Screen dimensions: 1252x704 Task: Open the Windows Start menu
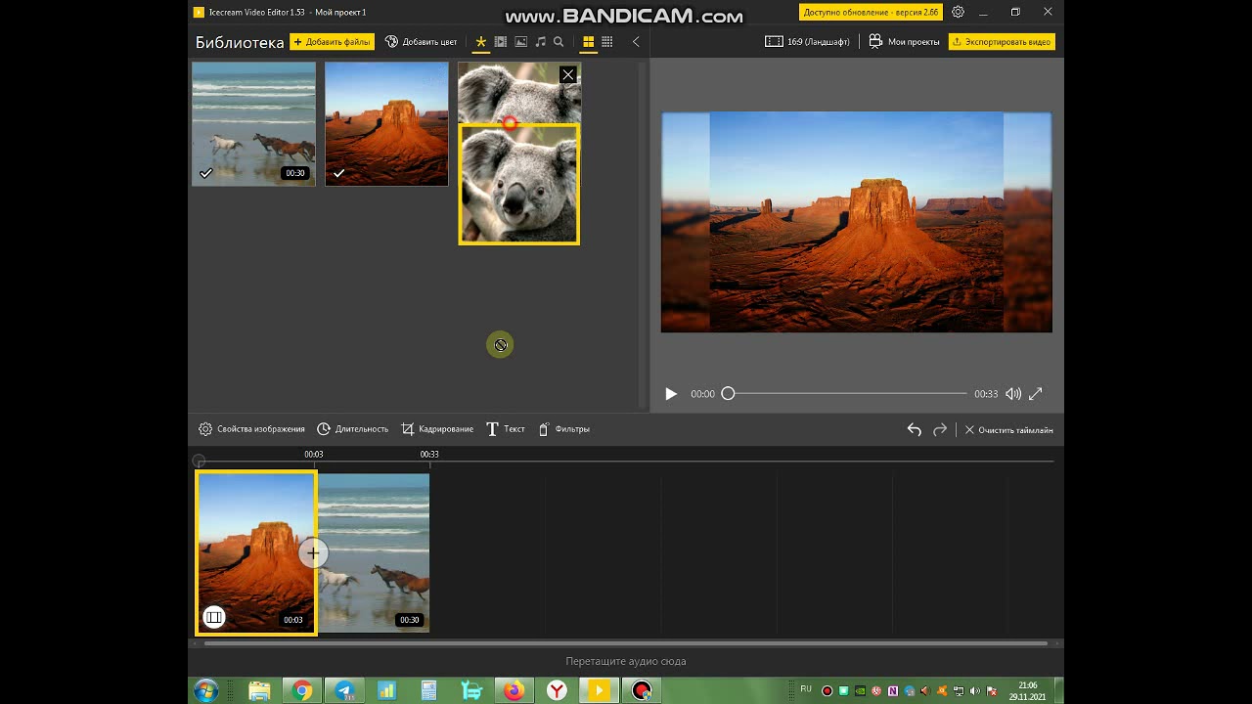coord(205,690)
